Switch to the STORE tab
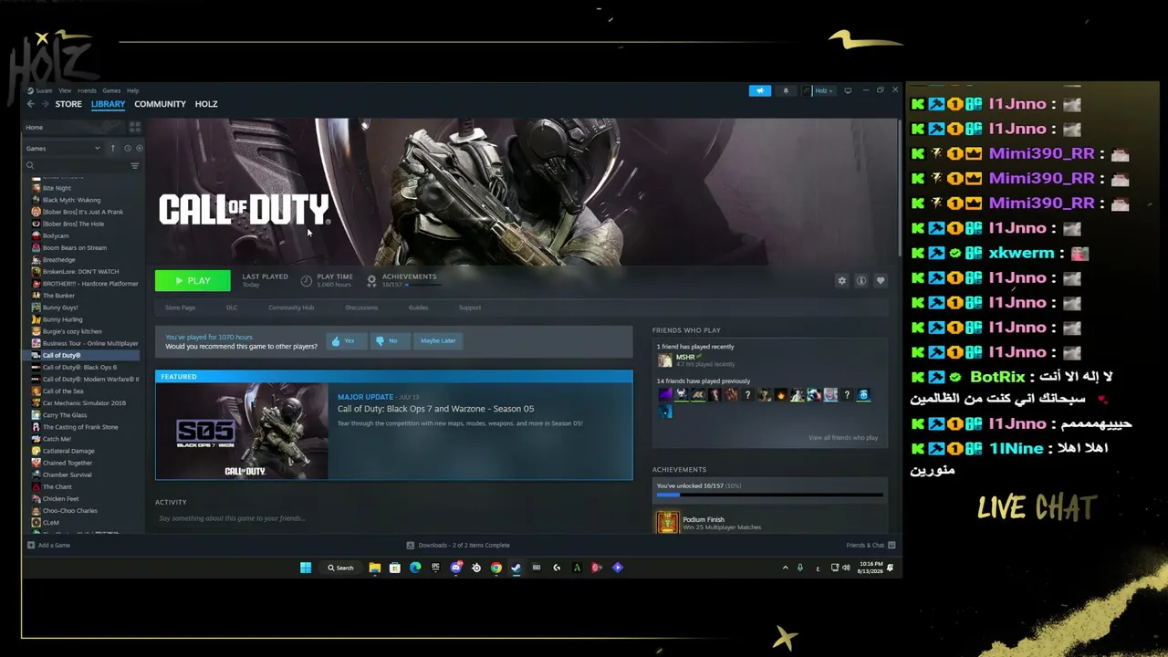1168x657 pixels. coord(68,104)
